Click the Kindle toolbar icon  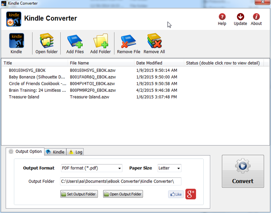pyautogui.click(x=16, y=40)
